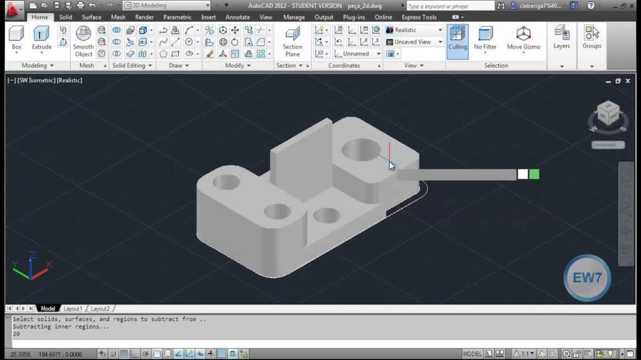Click the green square beside the cursor tooltip
The width and height of the screenshot is (641, 360).
pos(534,174)
